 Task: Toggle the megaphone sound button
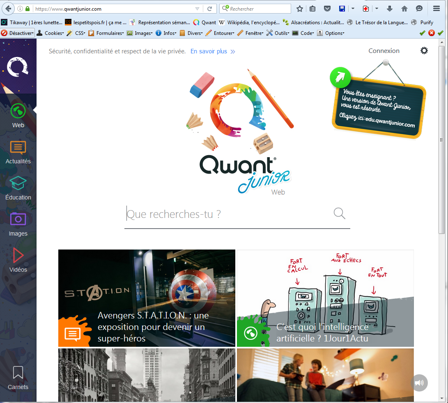point(419,383)
